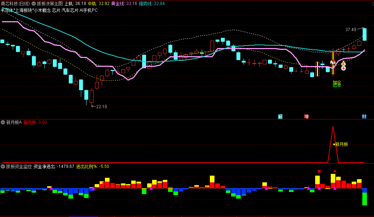The height and width of the screenshot is (217, 374).
Task: Click the 黄金线: 33.16 value
Action: click(124, 4)
